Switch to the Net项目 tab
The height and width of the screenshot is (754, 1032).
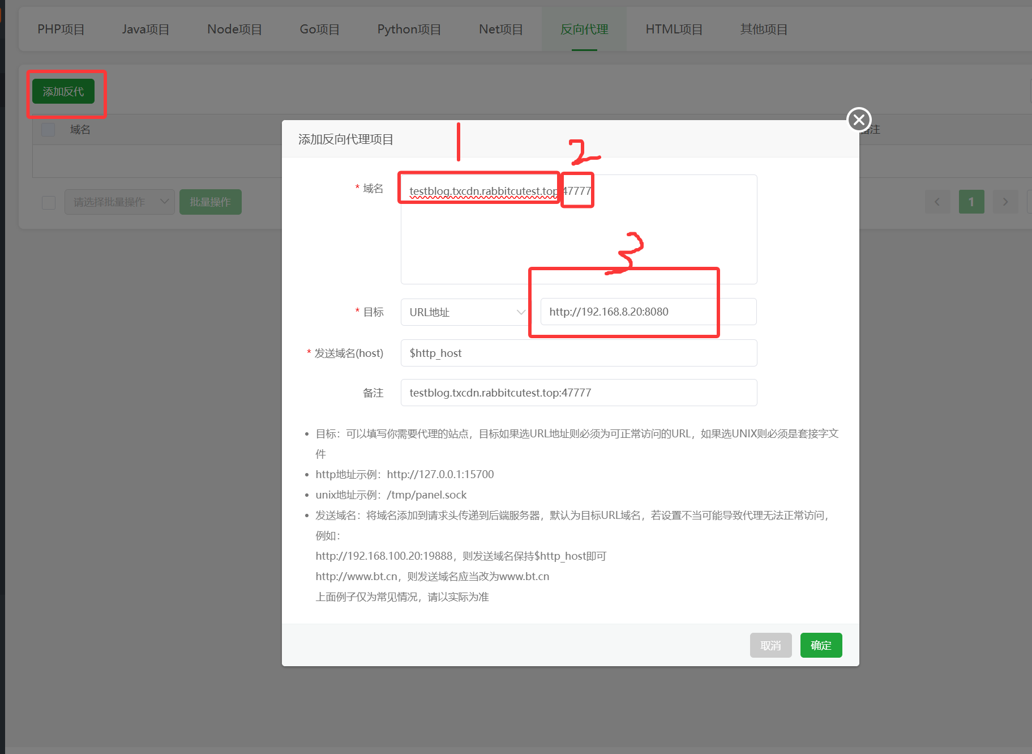[x=500, y=29]
